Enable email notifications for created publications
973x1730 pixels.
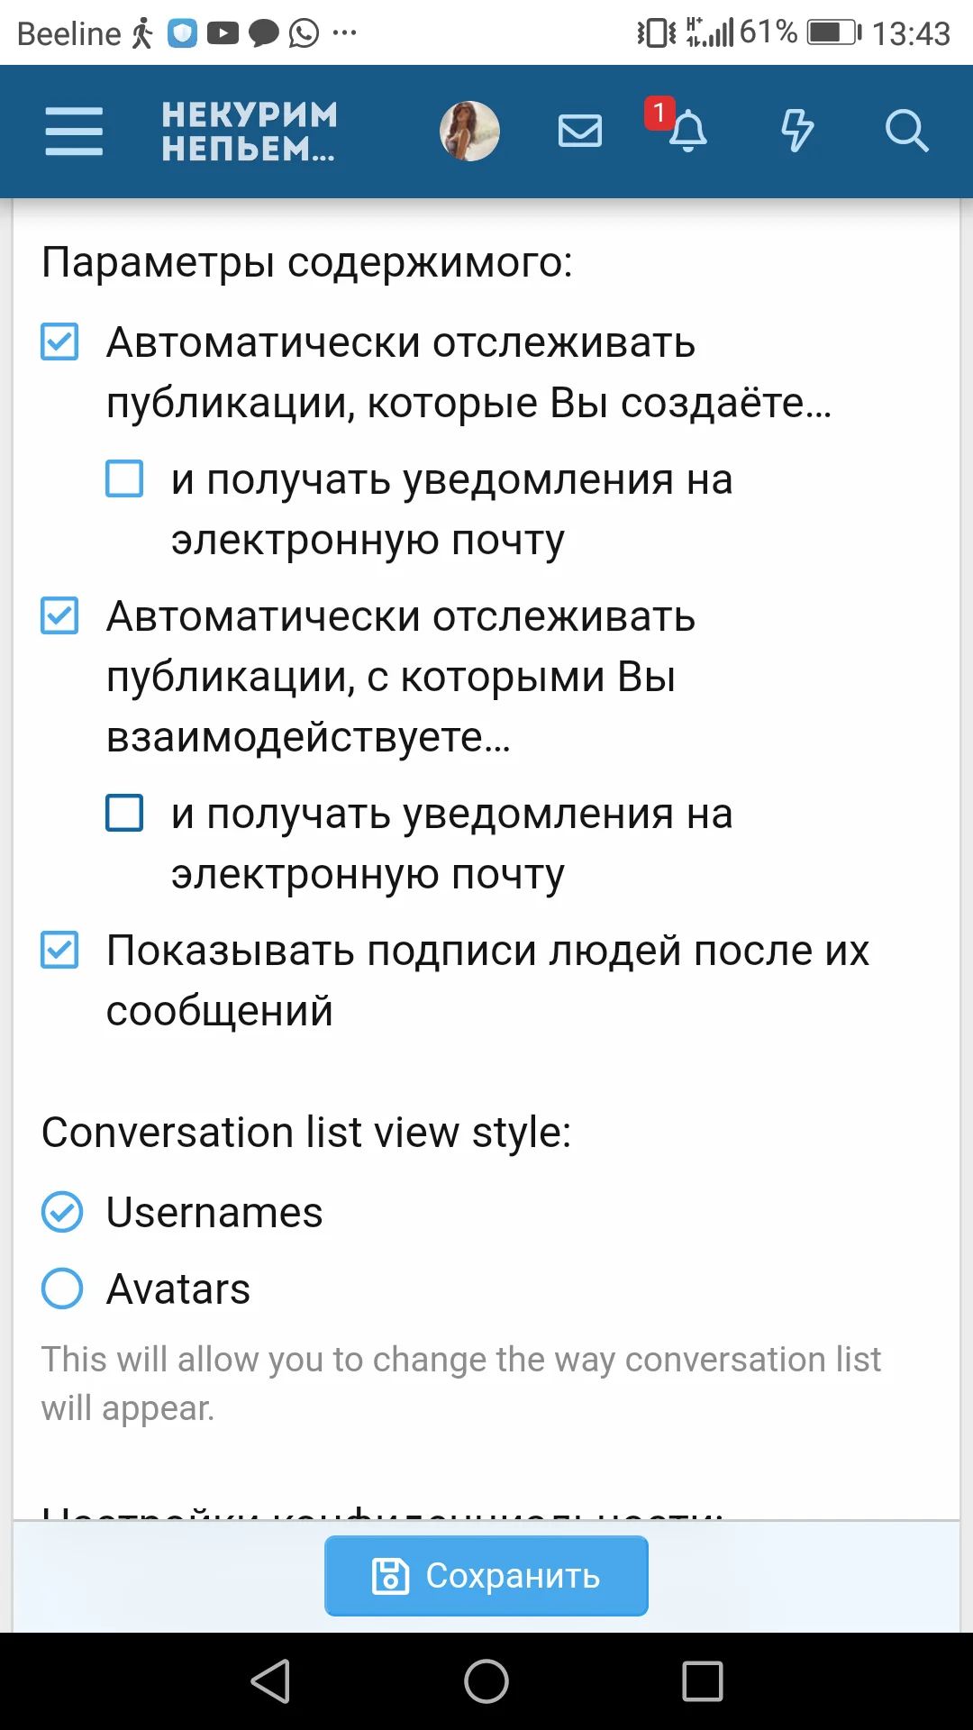click(124, 479)
